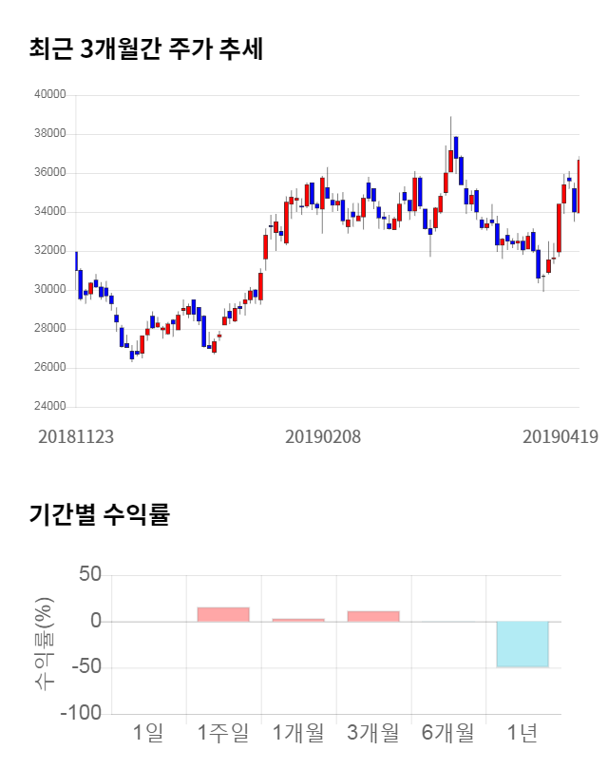Select the 20190208 date label

(323, 436)
